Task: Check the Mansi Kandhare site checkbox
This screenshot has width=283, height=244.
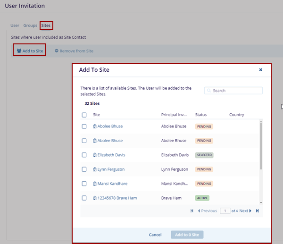Action: click(84, 184)
